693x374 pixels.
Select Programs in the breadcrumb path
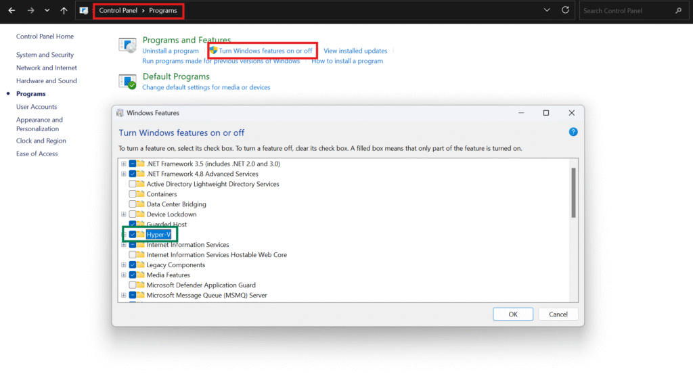pyautogui.click(x=162, y=11)
